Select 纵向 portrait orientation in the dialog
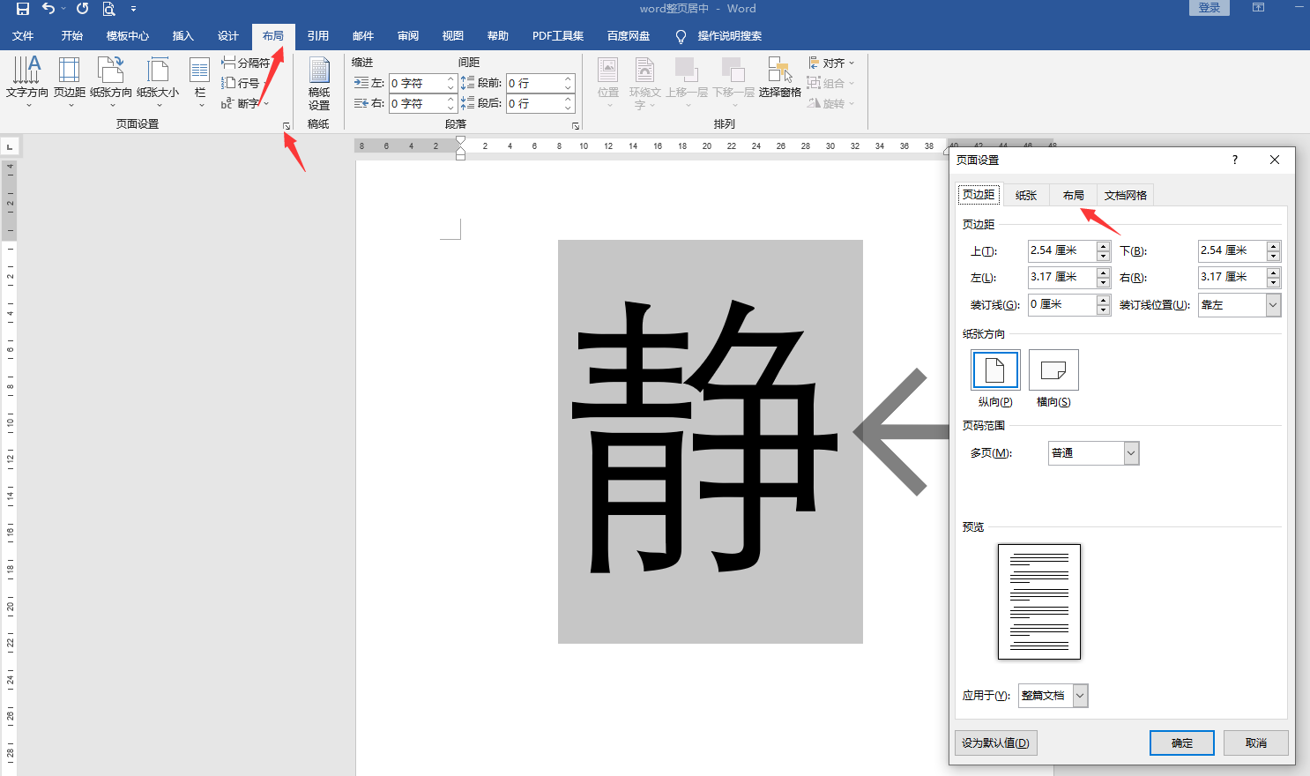Screen dimensions: 1310x776 pos(995,369)
